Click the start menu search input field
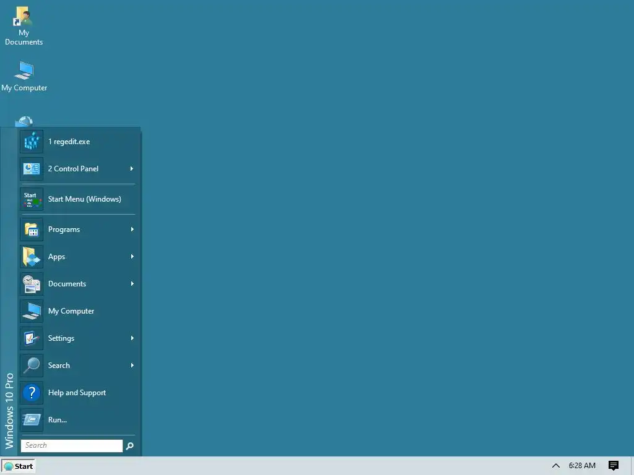634x475 pixels. 72,445
